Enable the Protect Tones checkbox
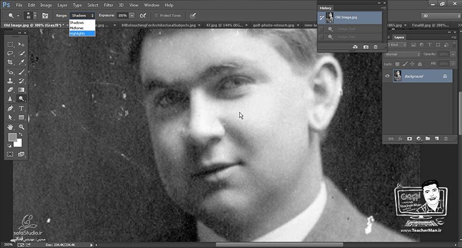 click(156, 16)
